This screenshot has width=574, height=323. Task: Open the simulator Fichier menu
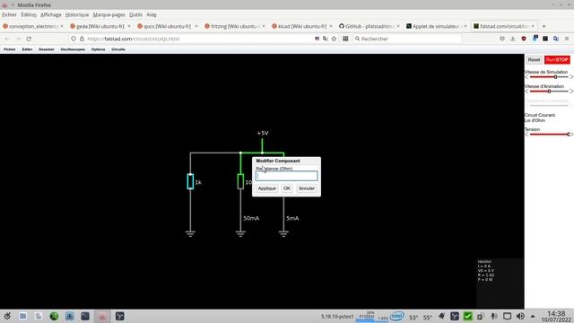coord(10,49)
